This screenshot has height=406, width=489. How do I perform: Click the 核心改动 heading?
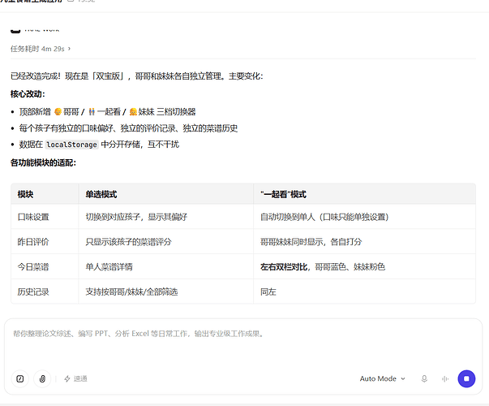pos(28,94)
